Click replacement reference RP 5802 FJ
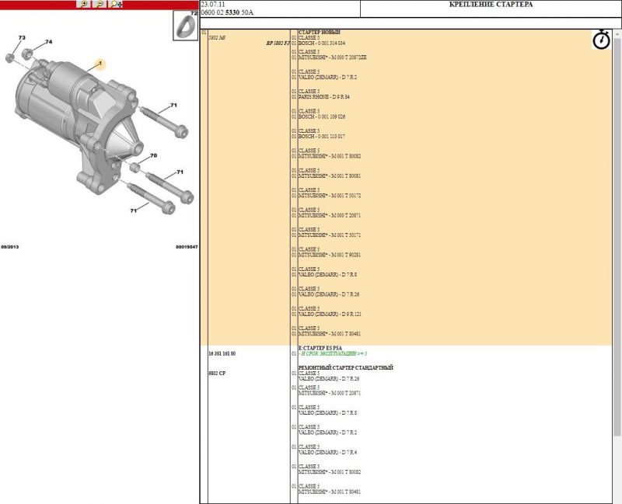Screen dimensions: 622x504 click(278, 43)
